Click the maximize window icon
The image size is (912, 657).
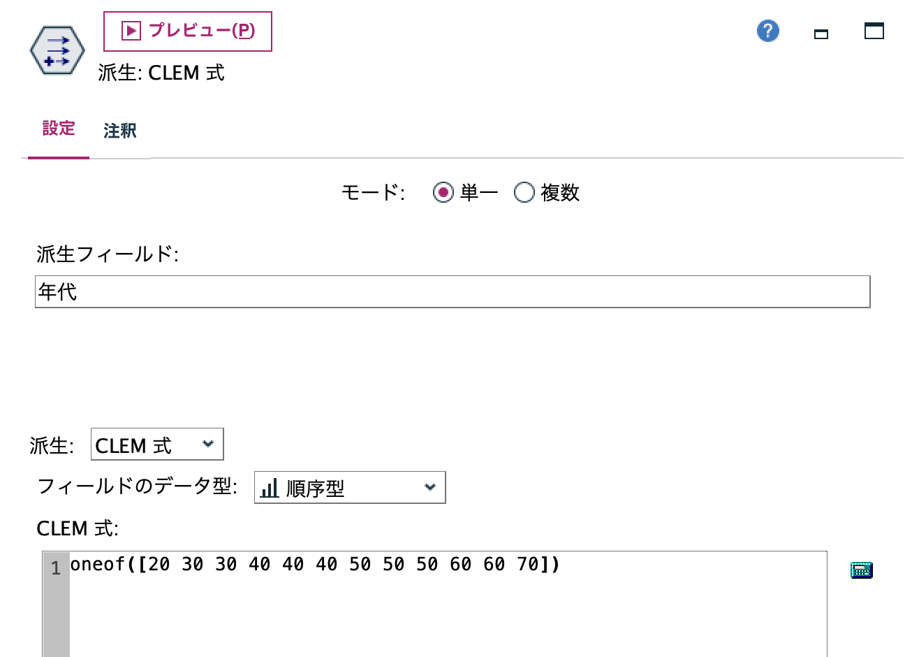[x=873, y=31]
